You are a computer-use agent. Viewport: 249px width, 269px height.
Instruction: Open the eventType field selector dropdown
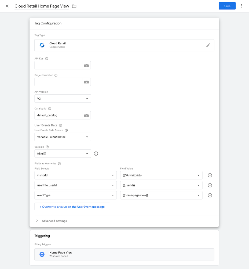[x=75, y=195]
